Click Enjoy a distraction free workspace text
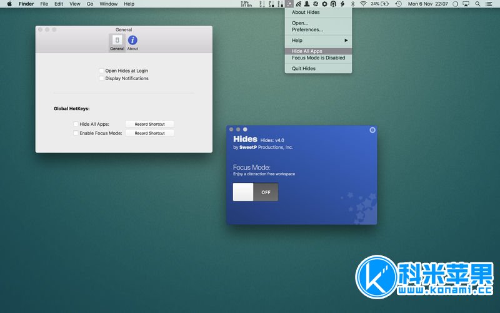Screen dimensions: 500x313 click(x=264, y=174)
